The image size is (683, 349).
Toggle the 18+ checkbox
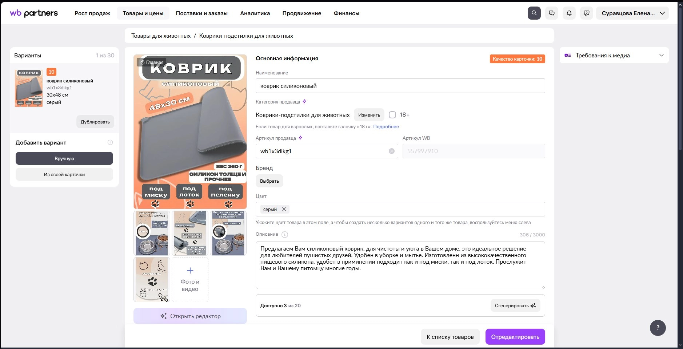coord(392,115)
